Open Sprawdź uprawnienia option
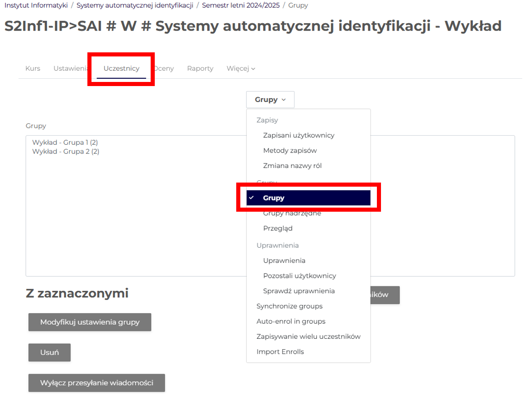Screen dimensions: 523x402 [x=299, y=290]
